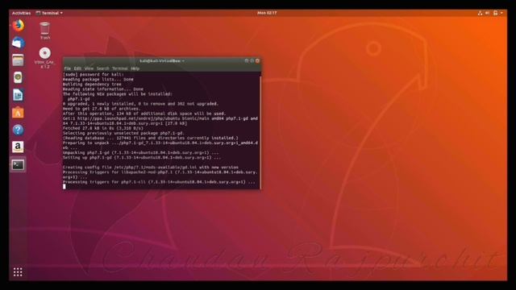Open the clock showing Mon 02:17
The image size is (516, 290).
[x=267, y=13]
